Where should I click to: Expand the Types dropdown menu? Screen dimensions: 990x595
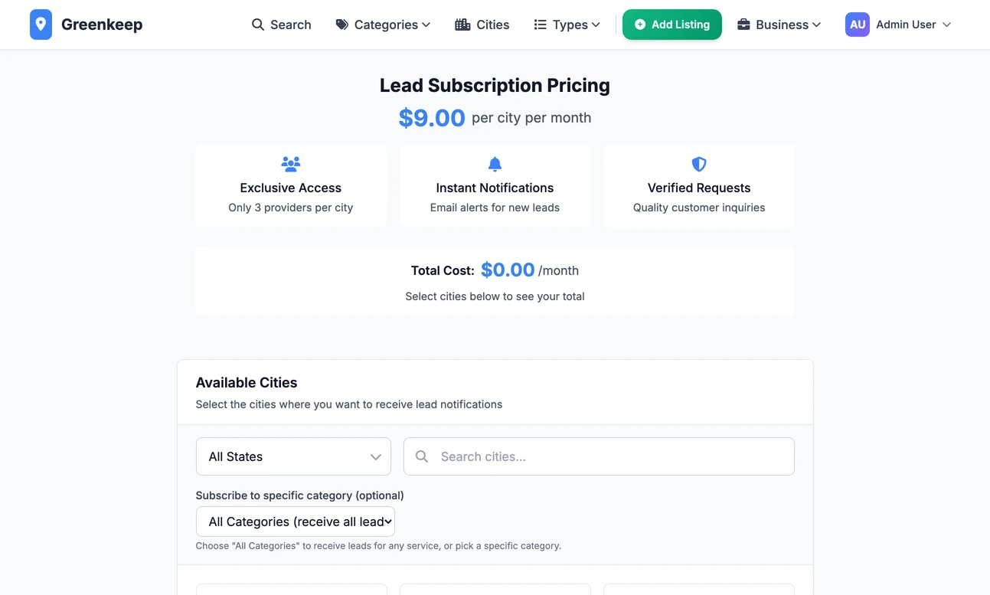(567, 25)
